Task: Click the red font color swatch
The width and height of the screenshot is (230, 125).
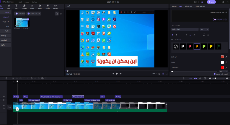Action: [x=222, y=57]
